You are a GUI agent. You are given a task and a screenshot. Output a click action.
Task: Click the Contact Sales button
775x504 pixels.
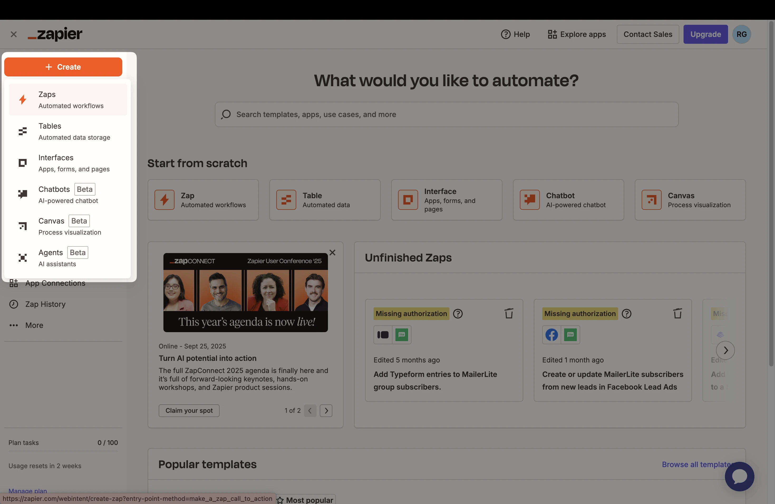[648, 34]
